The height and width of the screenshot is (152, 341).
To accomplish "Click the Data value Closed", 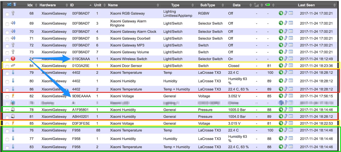I will pyautogui.click(x=234, y=66).
